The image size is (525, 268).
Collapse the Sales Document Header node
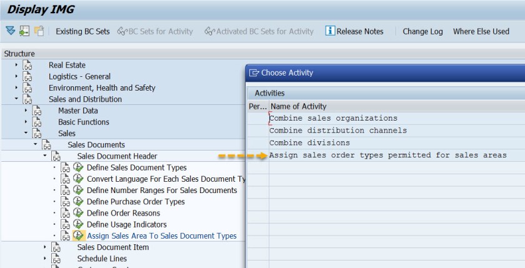pos(45,156)
